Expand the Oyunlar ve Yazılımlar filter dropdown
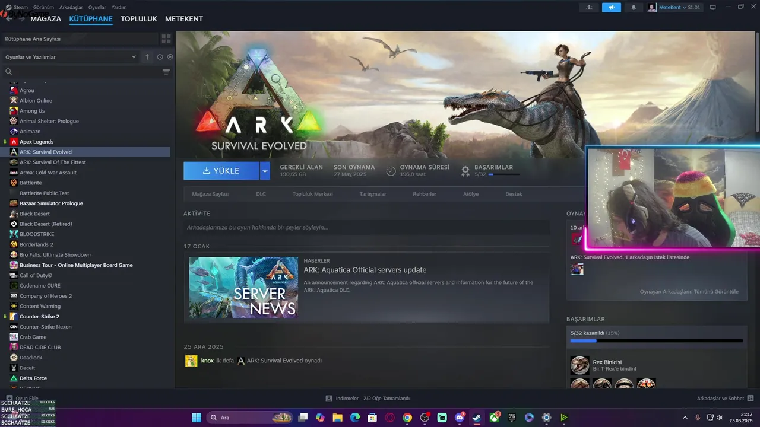 coord(71,57)
